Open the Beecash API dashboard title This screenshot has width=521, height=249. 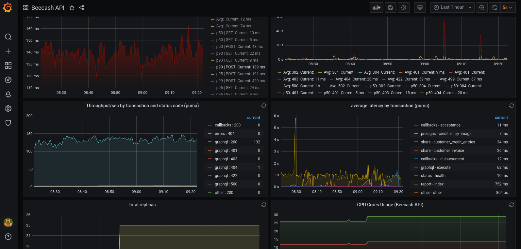point(48,7)
